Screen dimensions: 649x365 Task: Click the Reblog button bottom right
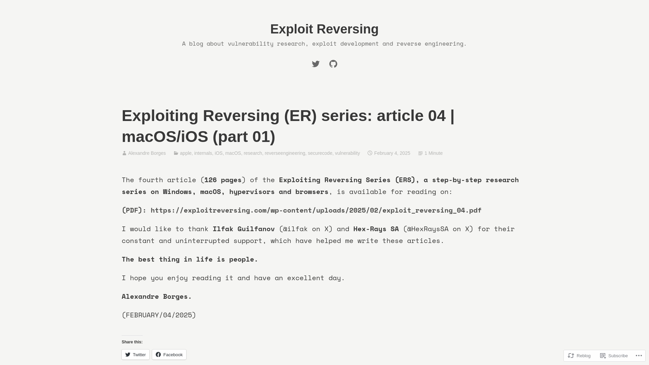(x=579, y=355)
